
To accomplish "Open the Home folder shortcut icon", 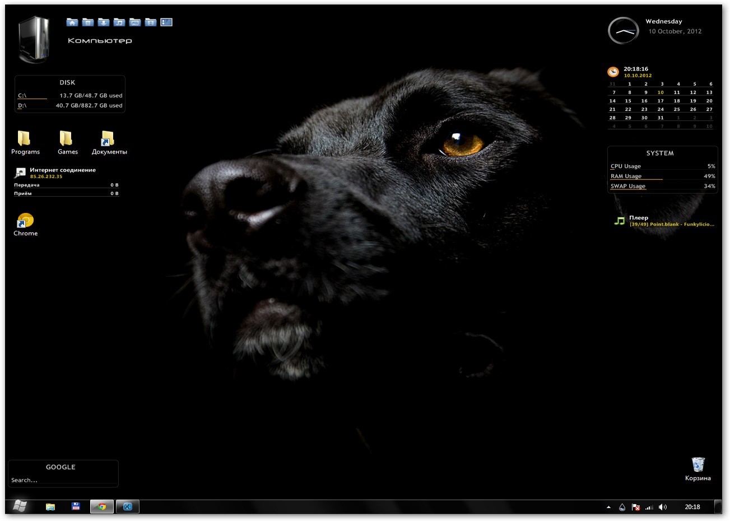I will 72,22.
